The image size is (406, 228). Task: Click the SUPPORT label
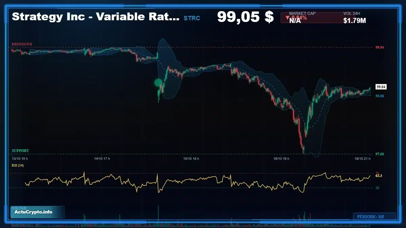[20, 151]
